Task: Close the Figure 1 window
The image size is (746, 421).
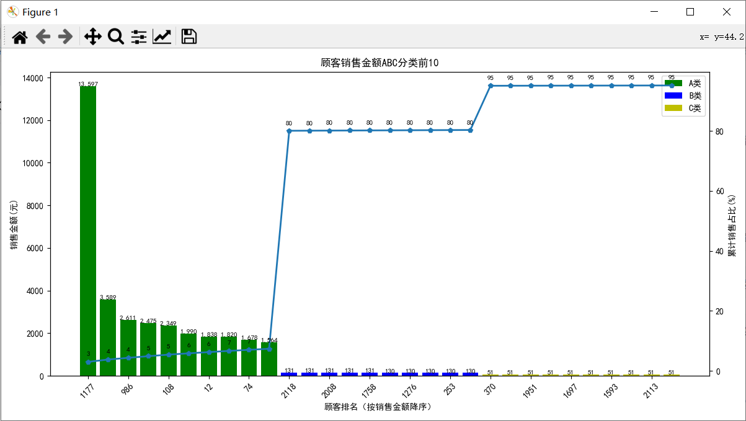Action: 727,12
